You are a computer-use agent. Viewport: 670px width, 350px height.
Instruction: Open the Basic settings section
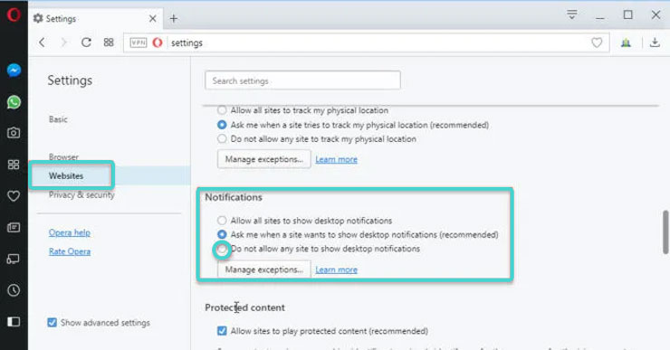pos(58,119)
